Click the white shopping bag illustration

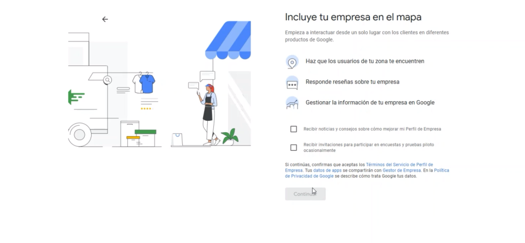178,140
